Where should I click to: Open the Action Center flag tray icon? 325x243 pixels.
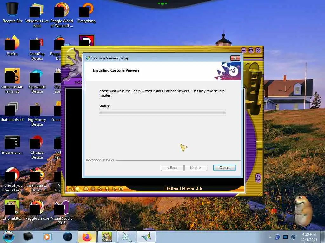(277, 237)
